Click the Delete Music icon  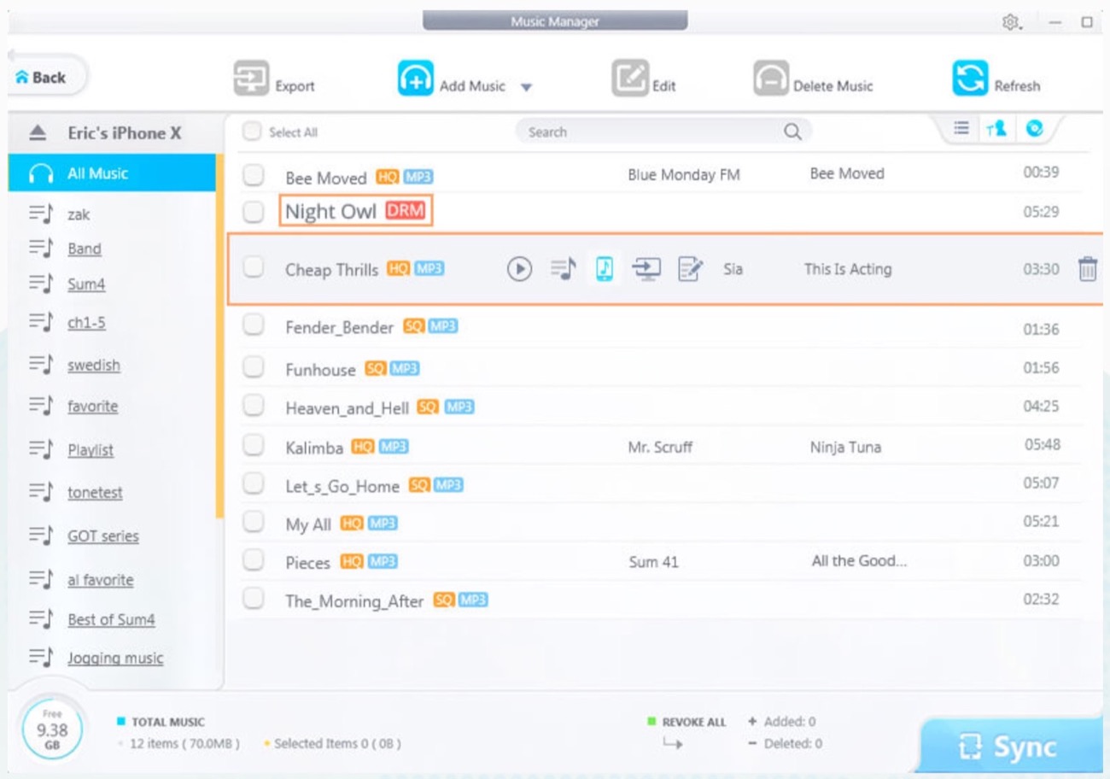coord(771,79)
